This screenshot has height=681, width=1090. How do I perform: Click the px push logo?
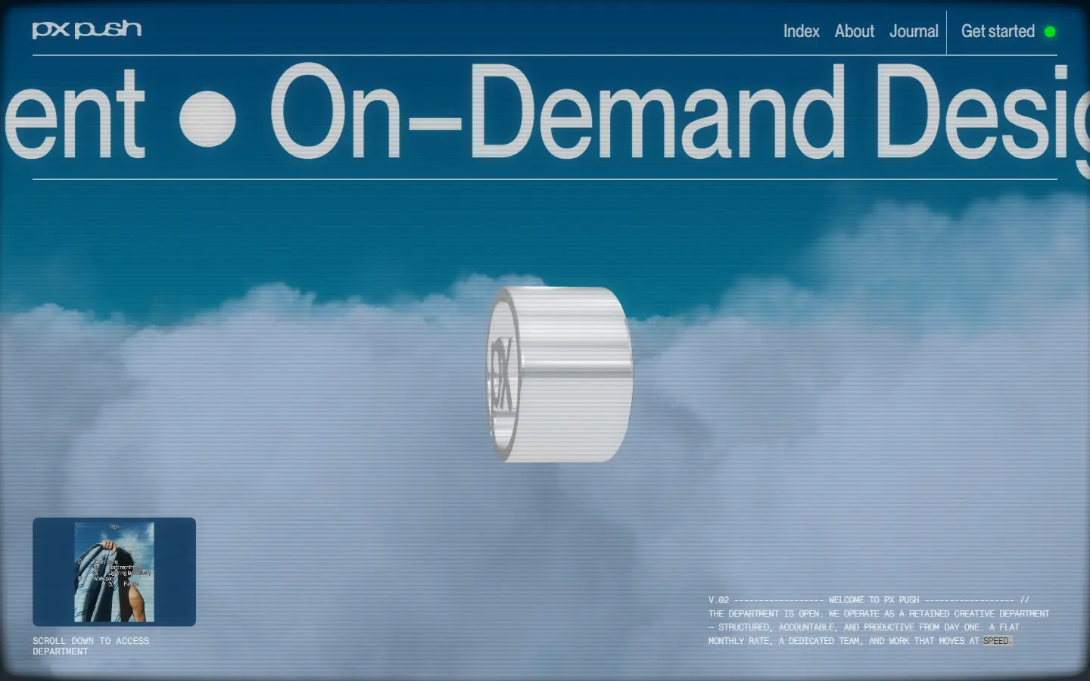click(87, 30)
